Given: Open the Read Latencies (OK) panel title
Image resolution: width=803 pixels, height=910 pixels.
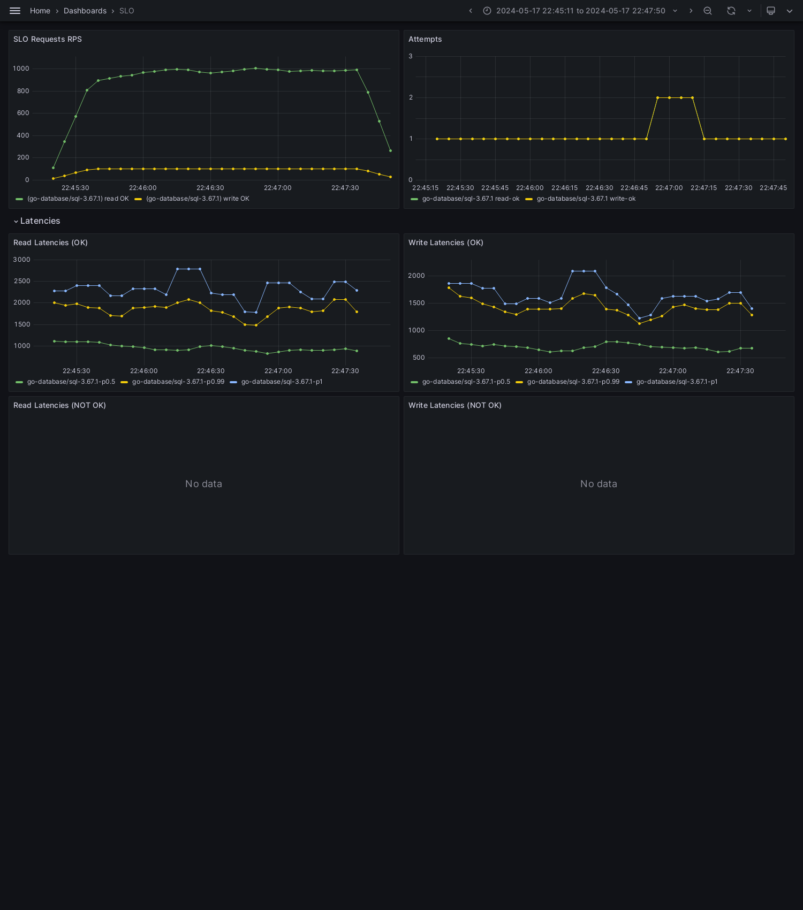Looking at the screenshot, I should [x=50, y=242].
